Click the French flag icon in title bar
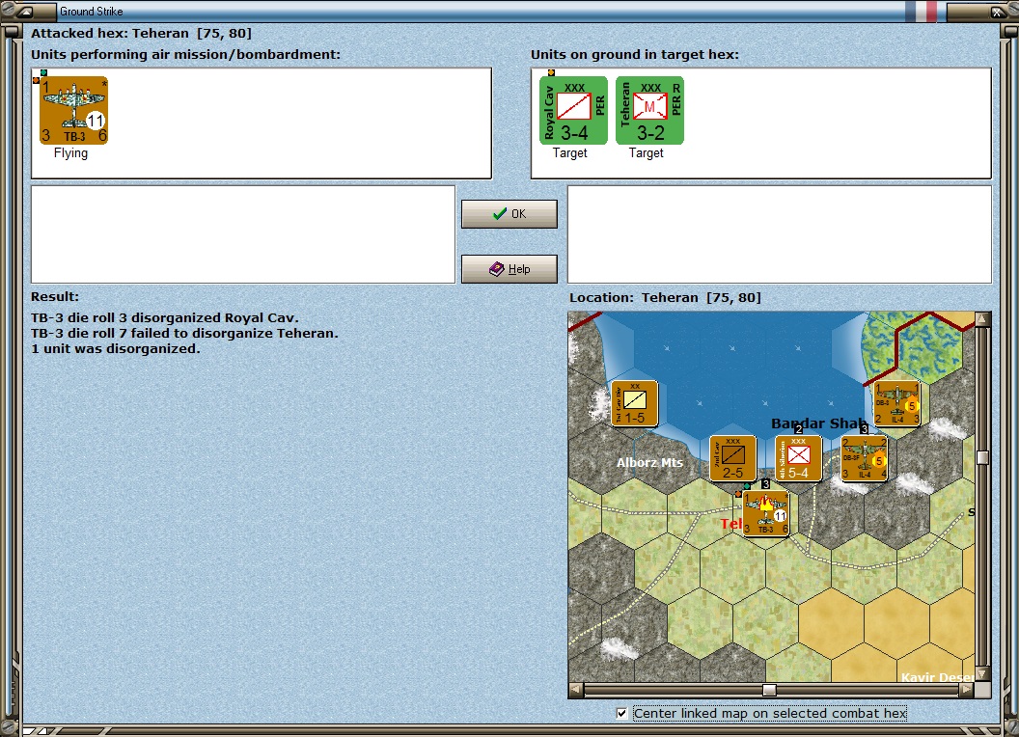The width and height of the screenshot is (1019, 737). [x=923, y=11]
